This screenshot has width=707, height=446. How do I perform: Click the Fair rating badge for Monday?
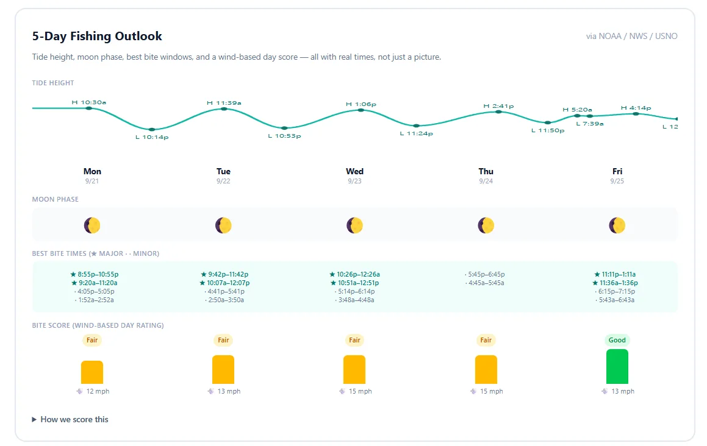pos(92,340)
